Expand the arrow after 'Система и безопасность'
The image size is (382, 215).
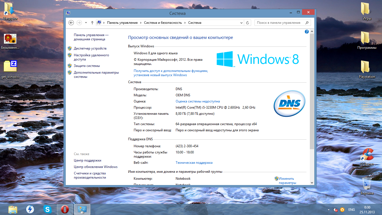185,23
